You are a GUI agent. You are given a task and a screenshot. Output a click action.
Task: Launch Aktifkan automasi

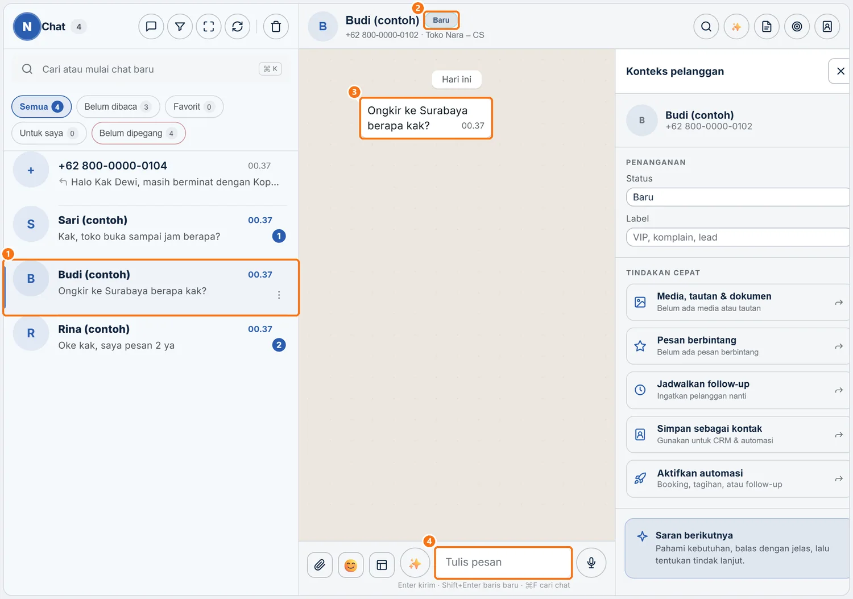738,479
